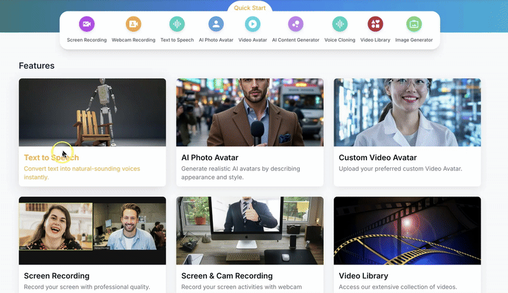The image size is (508, 293).
Task: Click the scientist Custom Video Avatar thumbnail
Action: point(407,112)
